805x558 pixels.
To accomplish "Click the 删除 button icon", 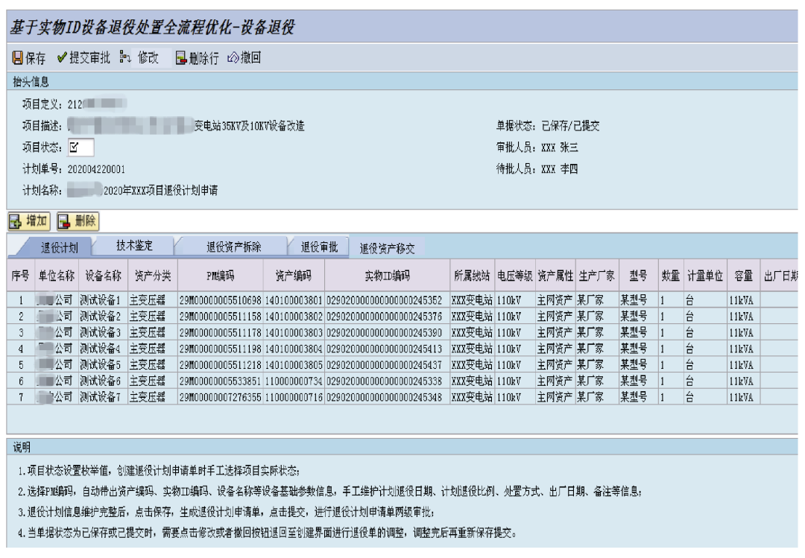I will (64, 221).
